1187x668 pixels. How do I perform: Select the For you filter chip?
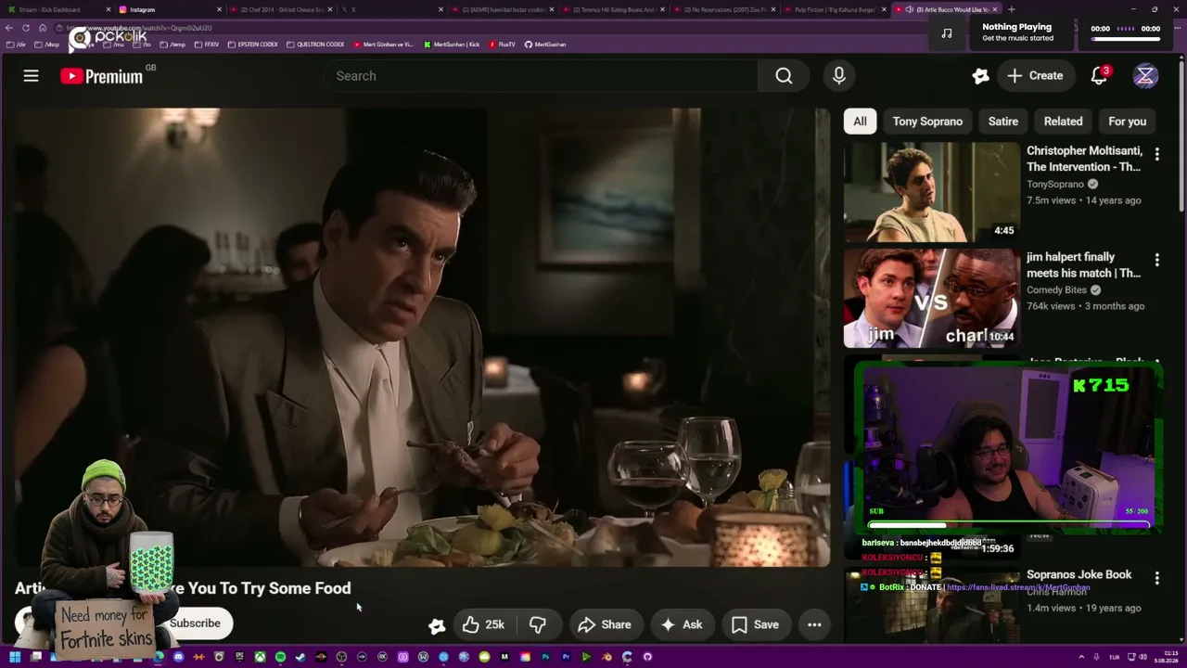tap(1127, 122)
